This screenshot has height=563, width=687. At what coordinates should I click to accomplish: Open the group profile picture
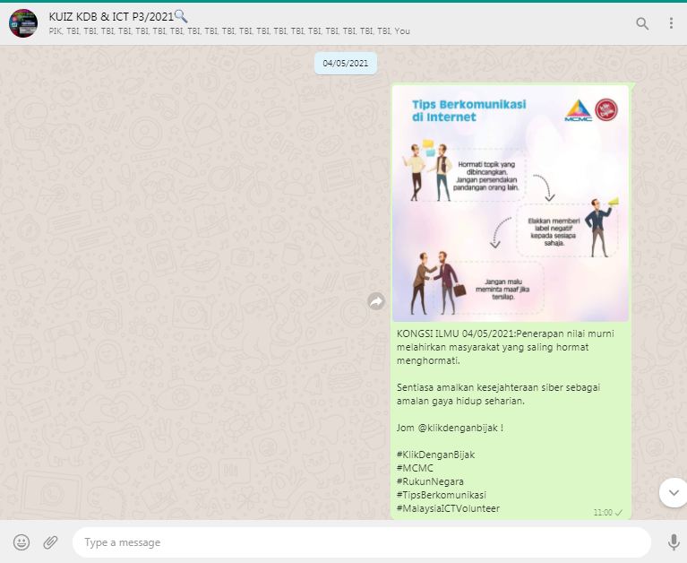click(22, 23)
